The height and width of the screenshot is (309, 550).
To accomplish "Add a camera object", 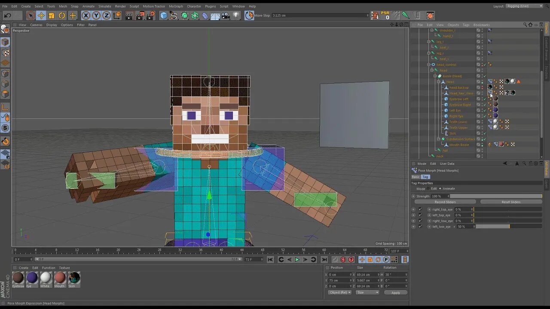I will 226,15.
